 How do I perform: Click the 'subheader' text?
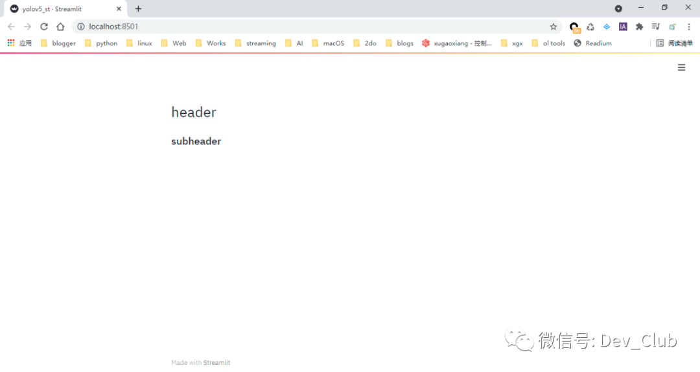coord(196,141)
